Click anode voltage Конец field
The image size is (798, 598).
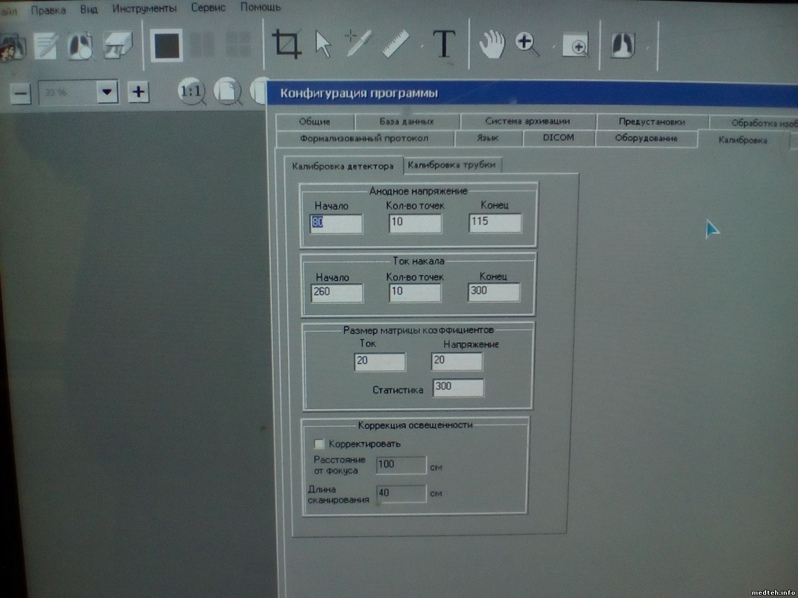[x=495, y=222]
